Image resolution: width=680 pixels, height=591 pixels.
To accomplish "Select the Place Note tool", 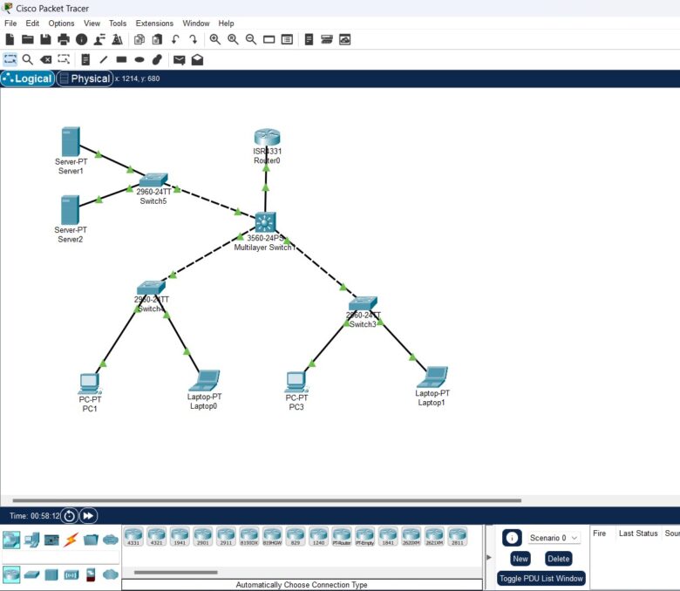I will point(85,59).
